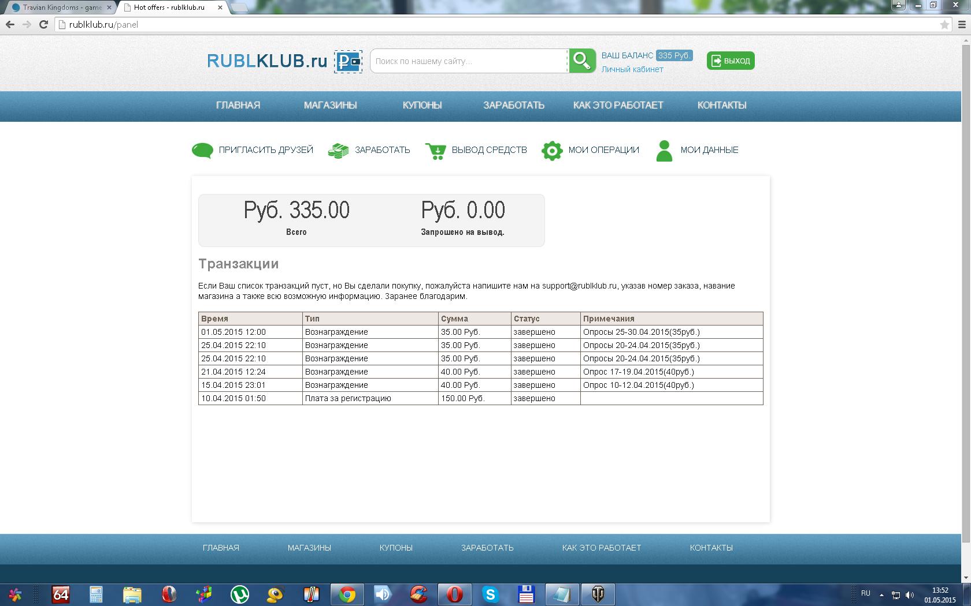Click footer link МАГАЗИНЫ
This screenshot has height=606, width=971.
310,548
